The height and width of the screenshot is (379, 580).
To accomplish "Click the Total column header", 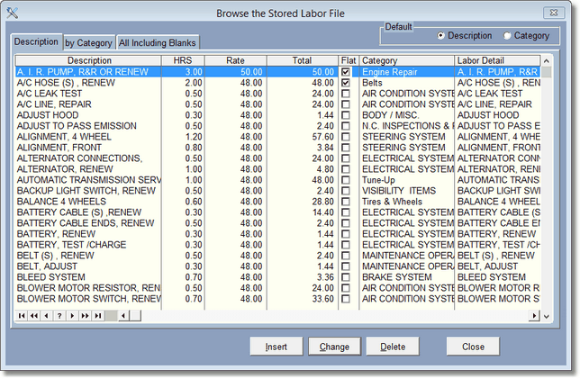I will click(303, 60).
